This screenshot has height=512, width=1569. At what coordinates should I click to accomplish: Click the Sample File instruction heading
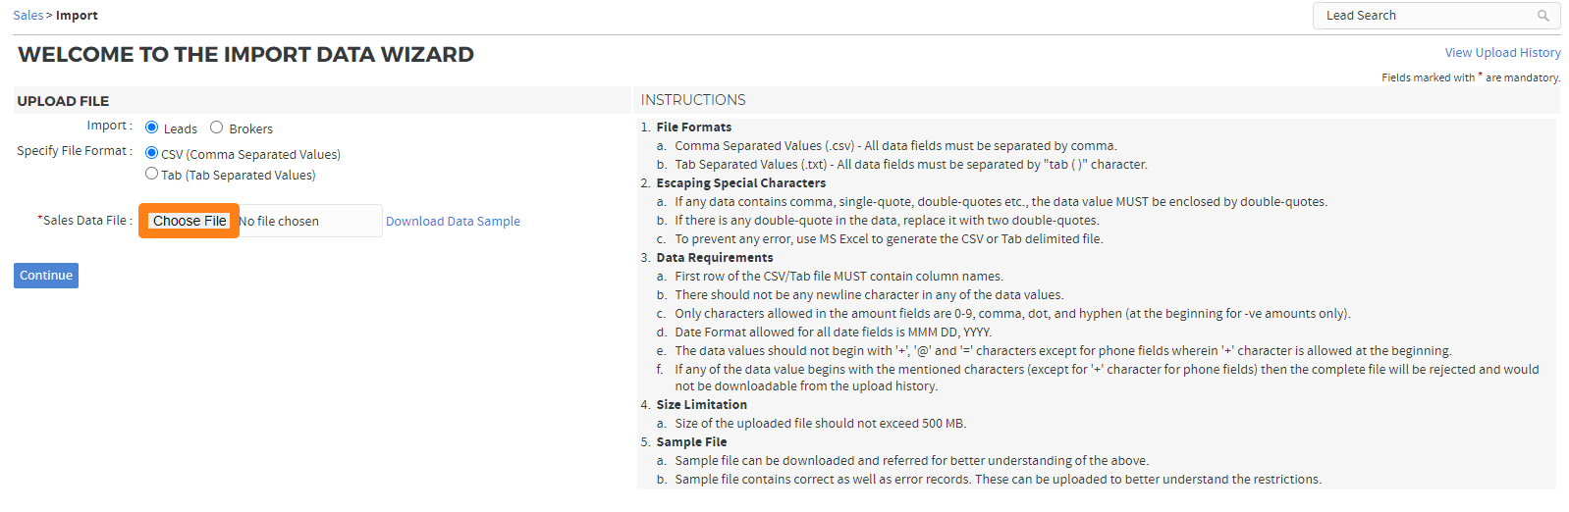tap(692, 442)
